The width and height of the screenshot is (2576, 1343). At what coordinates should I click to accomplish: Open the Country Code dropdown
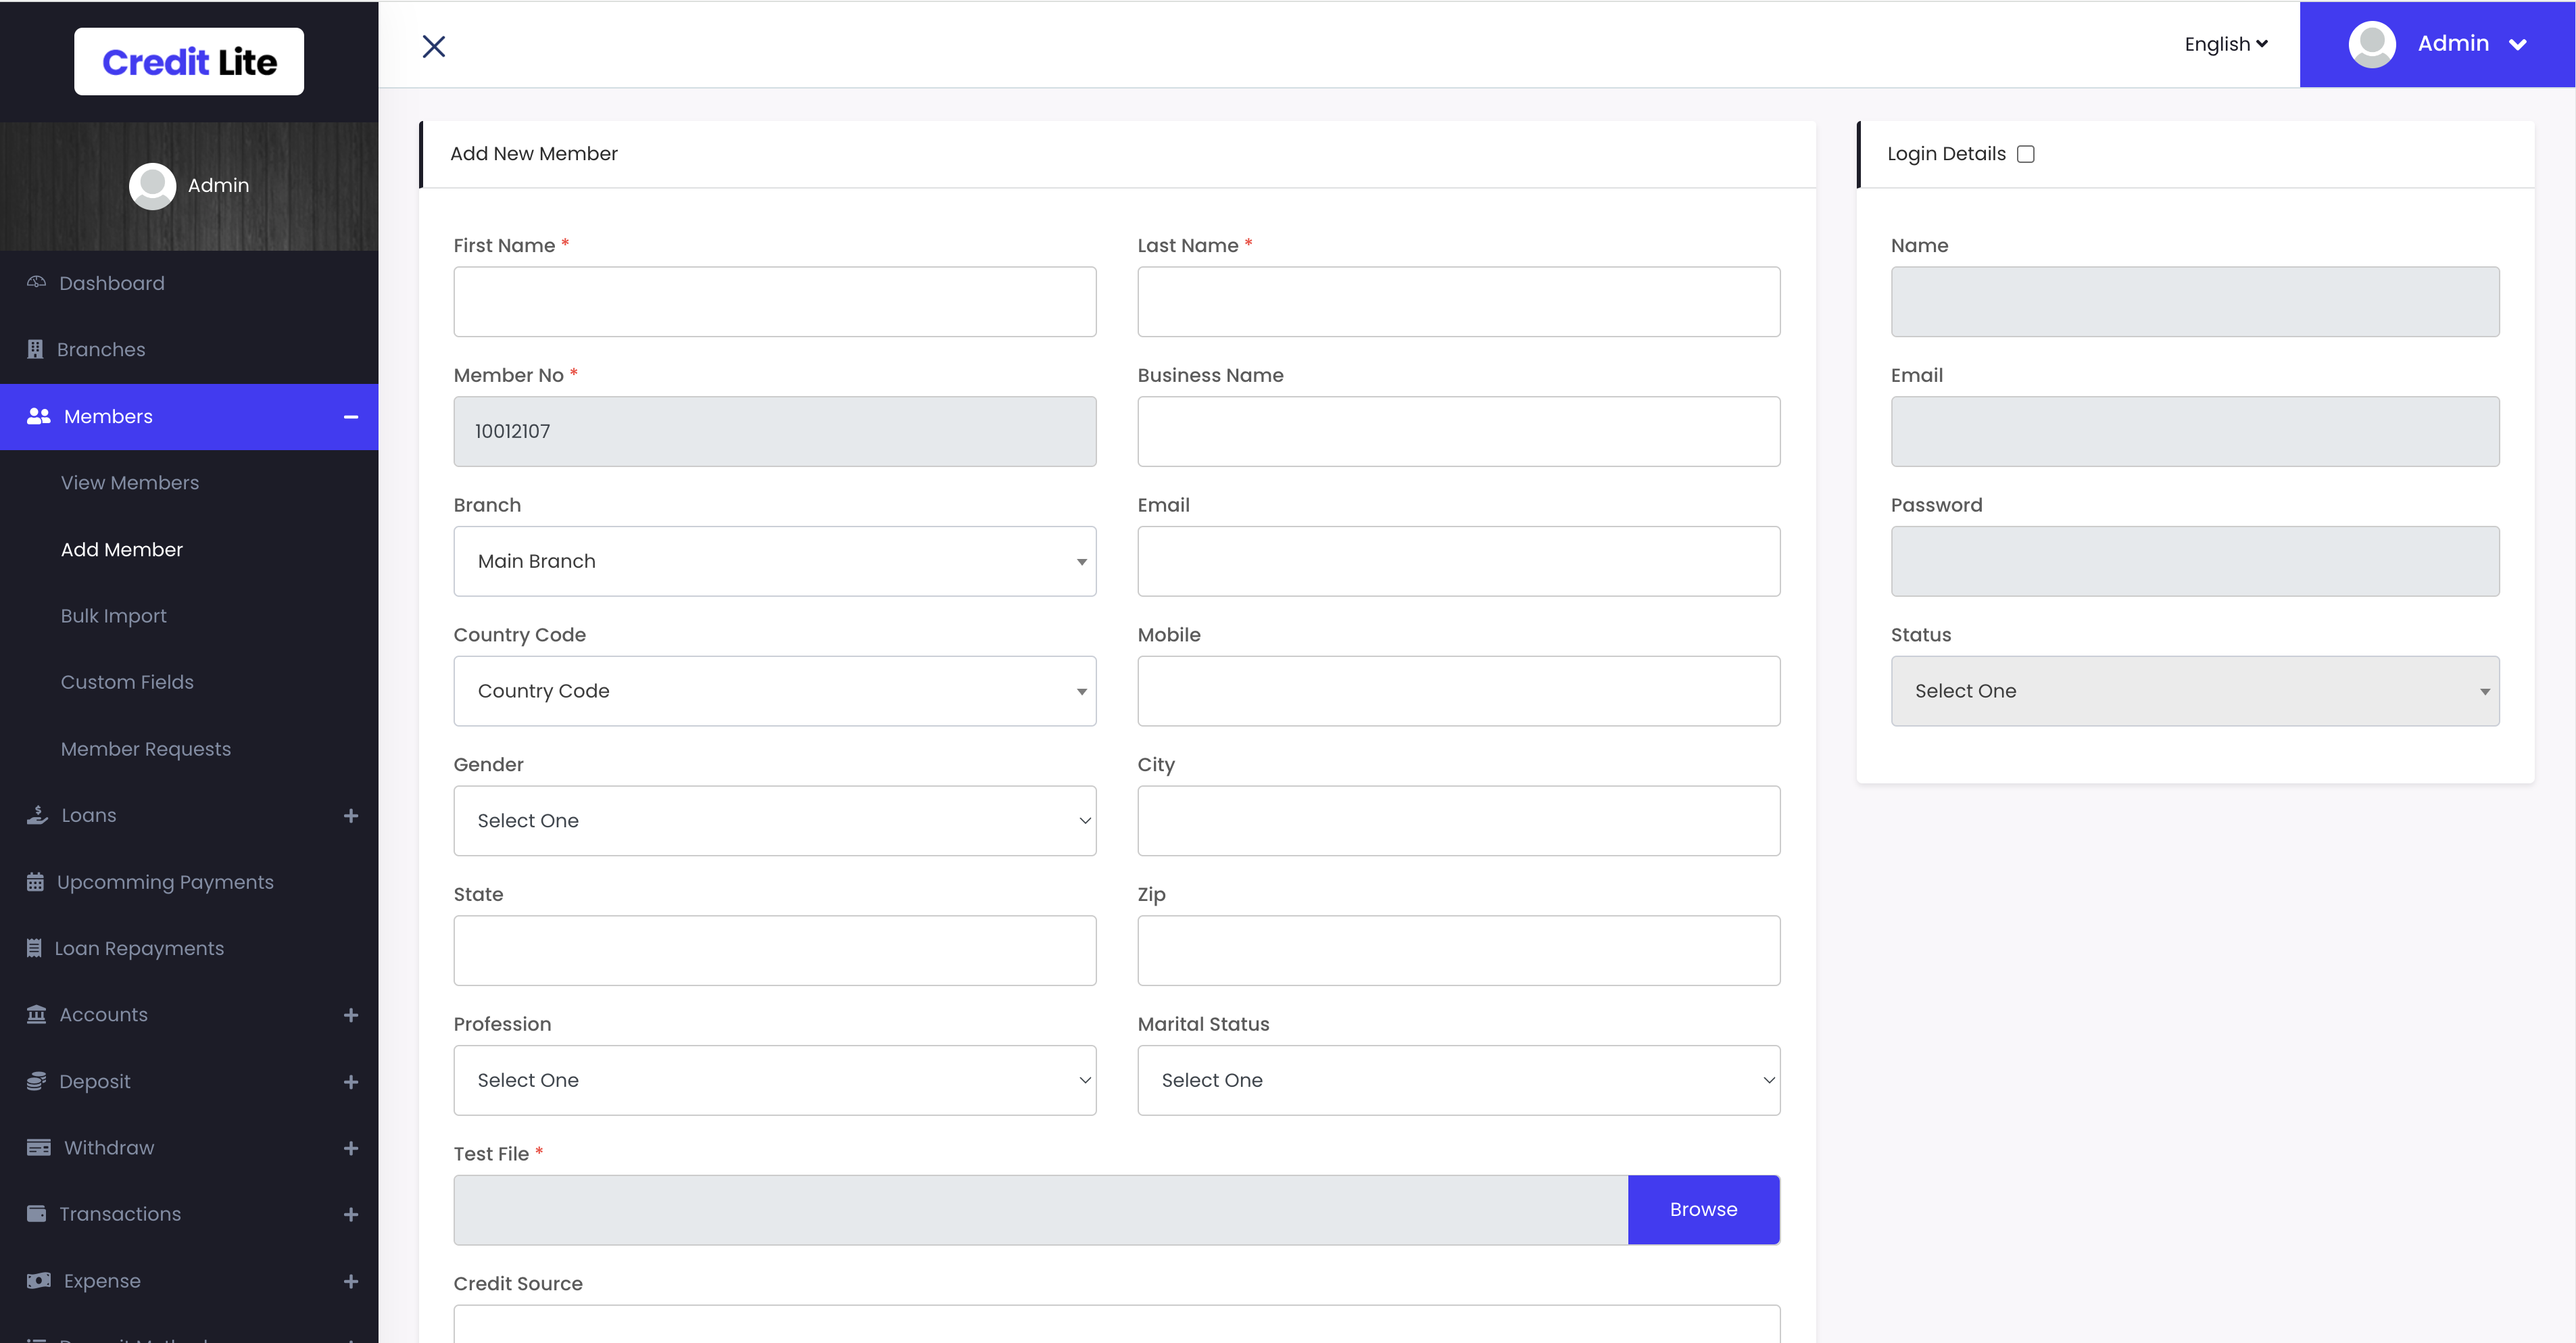[x=774, y=691]
